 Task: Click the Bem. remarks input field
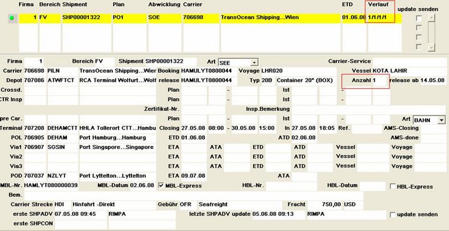tap(194, 195)
